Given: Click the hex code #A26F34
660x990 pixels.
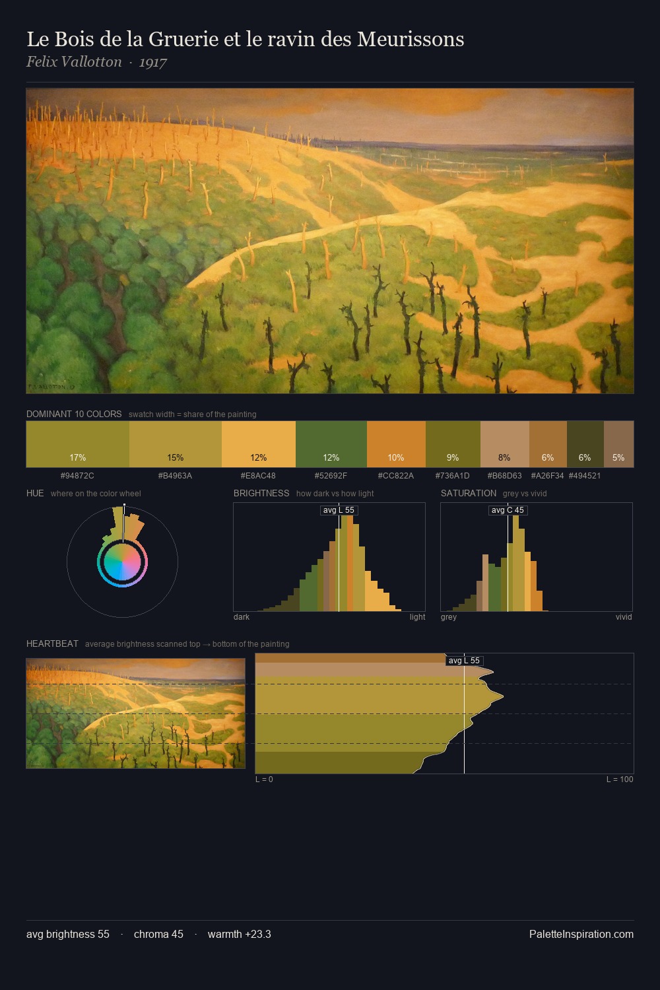Looking at the screenshot, I should [x=548, y=476].
